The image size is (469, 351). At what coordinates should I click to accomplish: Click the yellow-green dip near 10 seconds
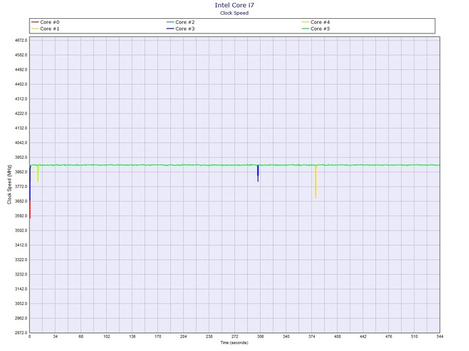(x=38, y=173)
